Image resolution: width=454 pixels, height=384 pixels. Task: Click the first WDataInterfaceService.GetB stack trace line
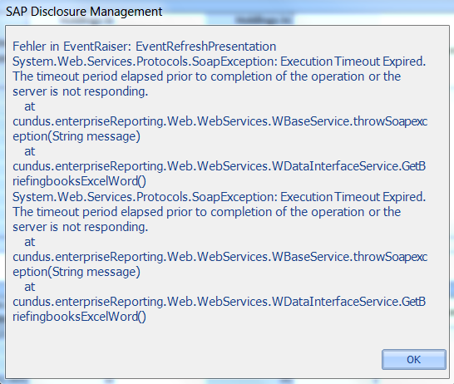click(x=220, y=167)
